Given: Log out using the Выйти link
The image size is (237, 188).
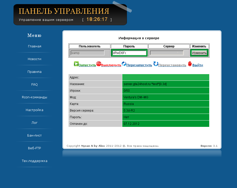Looking at the screenshot, I should (198, 65).
